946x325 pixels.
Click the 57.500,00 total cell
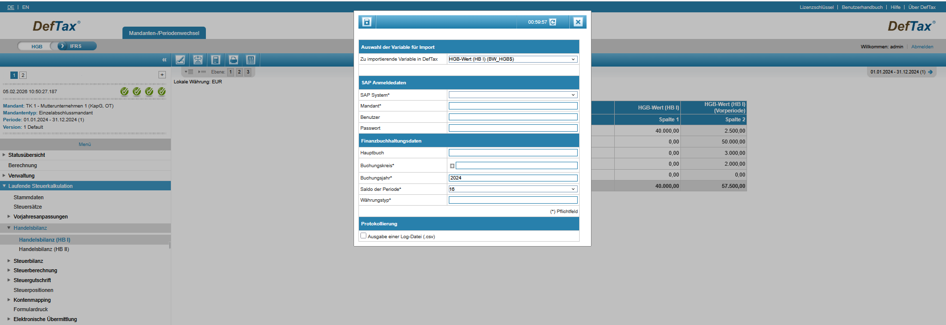click(713, 186)
